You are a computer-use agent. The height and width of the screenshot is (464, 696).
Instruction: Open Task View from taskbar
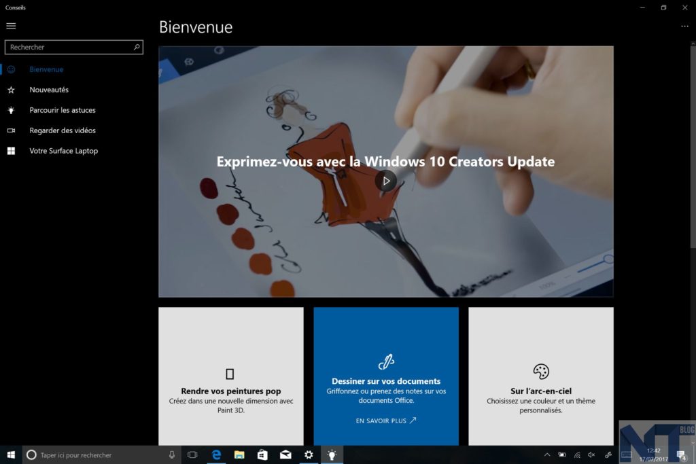click(x=192, y=454)
